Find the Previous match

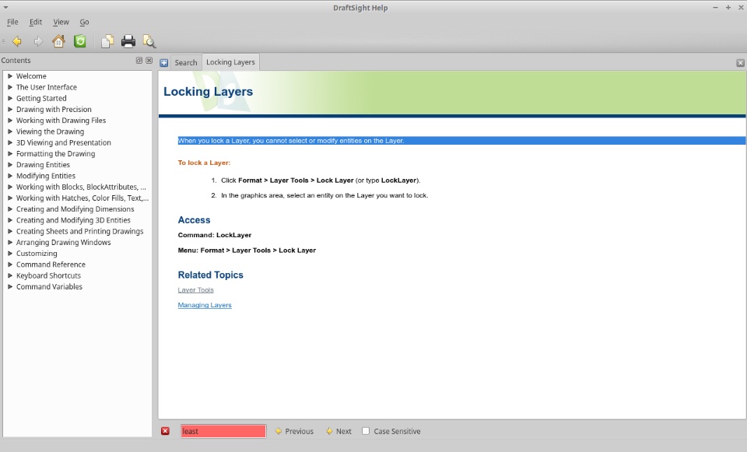[294, 431]
